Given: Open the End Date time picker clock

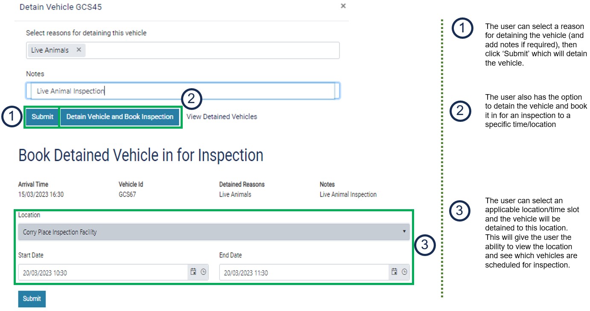Looking at the screenshot, I should click(404, 272).
